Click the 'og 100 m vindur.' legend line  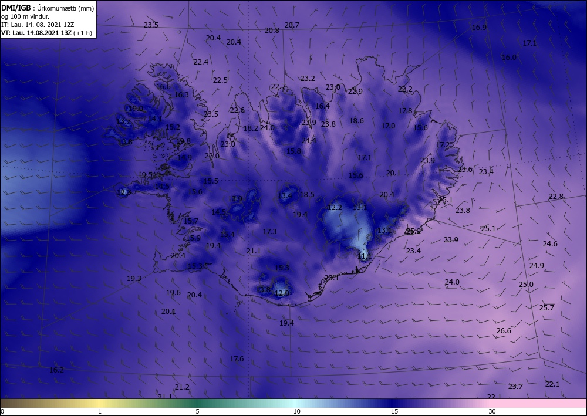(25, 16)
